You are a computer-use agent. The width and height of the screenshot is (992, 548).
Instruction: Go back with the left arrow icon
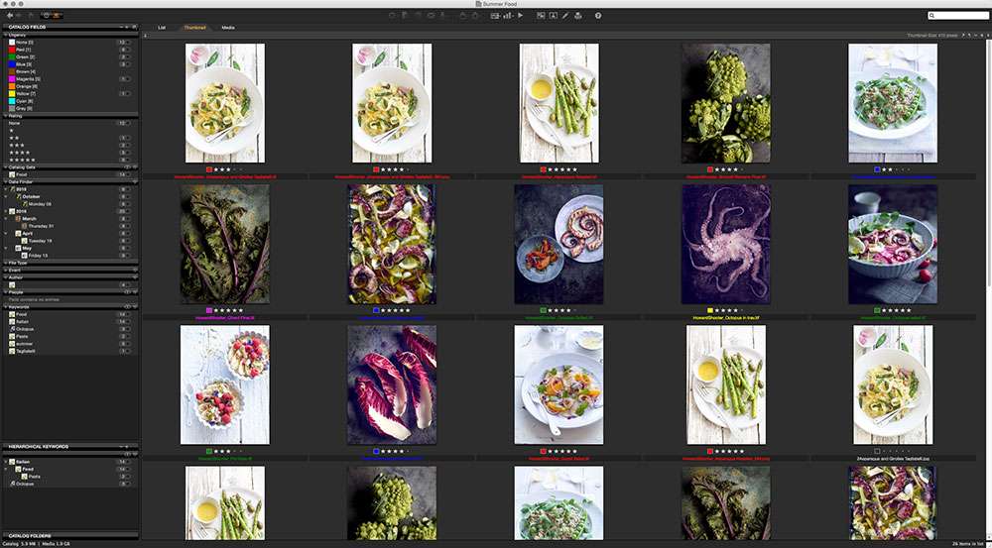click(x=10, y=15)
